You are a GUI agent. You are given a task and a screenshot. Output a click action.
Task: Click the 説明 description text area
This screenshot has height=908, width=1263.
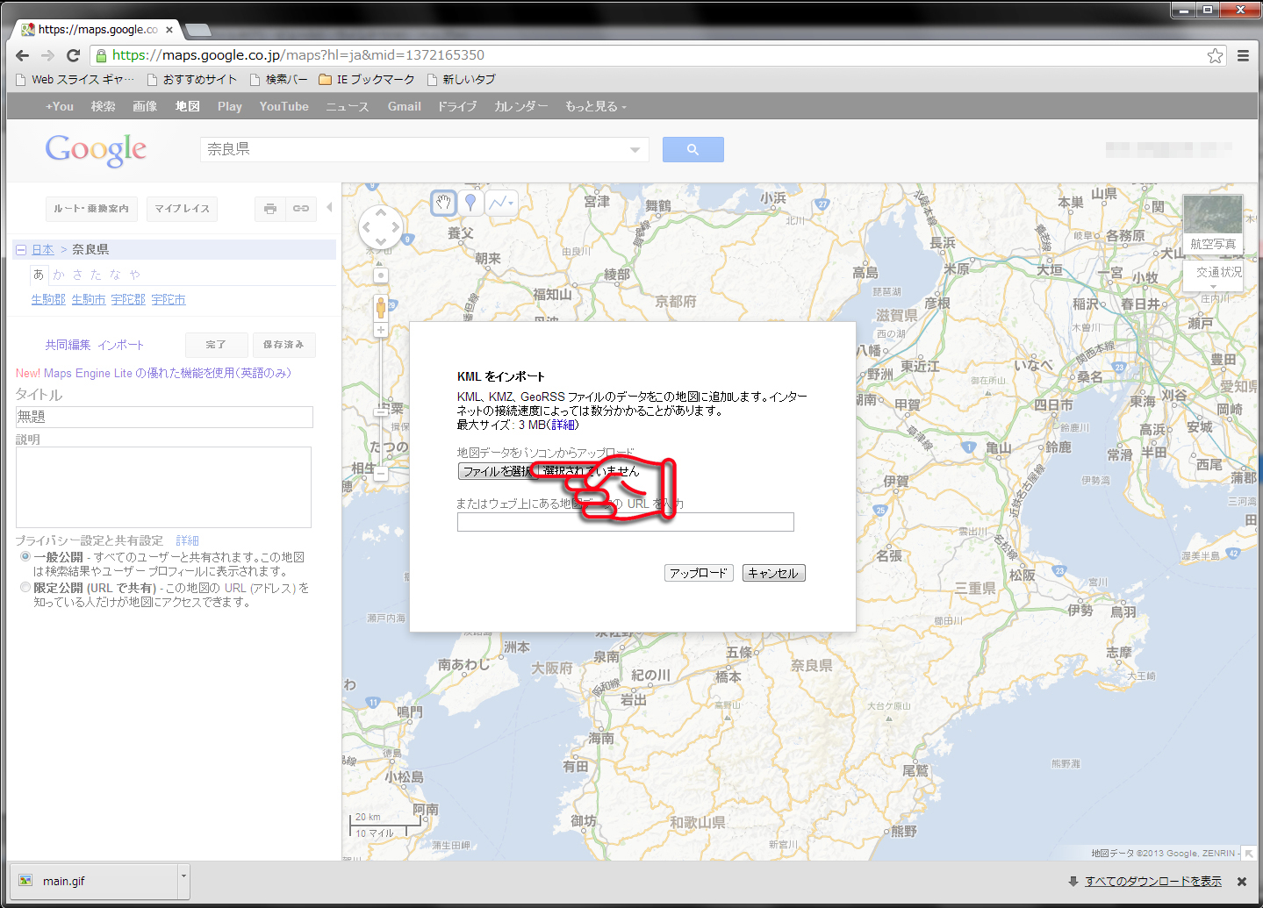[163, 487]
